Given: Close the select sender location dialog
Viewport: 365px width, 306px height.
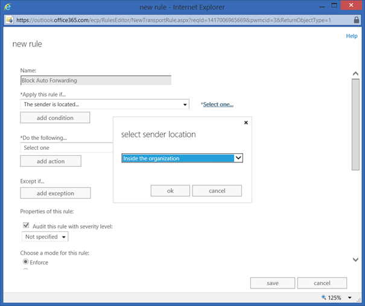Looking at the screenshot, I should click(x=246, y=123).
